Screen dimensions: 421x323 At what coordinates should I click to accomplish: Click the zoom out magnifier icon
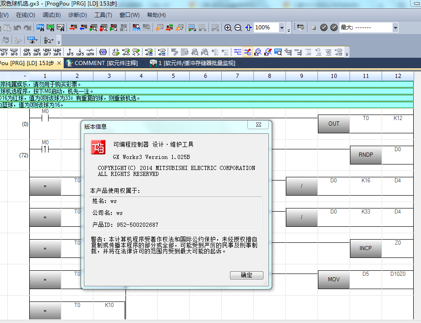click(238, 28)
